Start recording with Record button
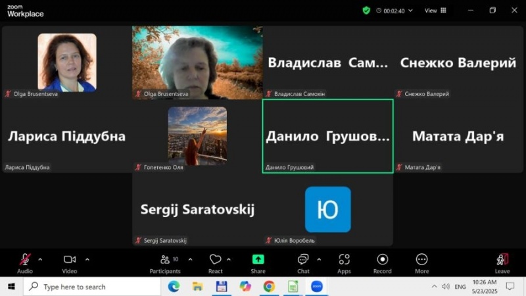This screenshot has height=296, width=526. (383, 263)
